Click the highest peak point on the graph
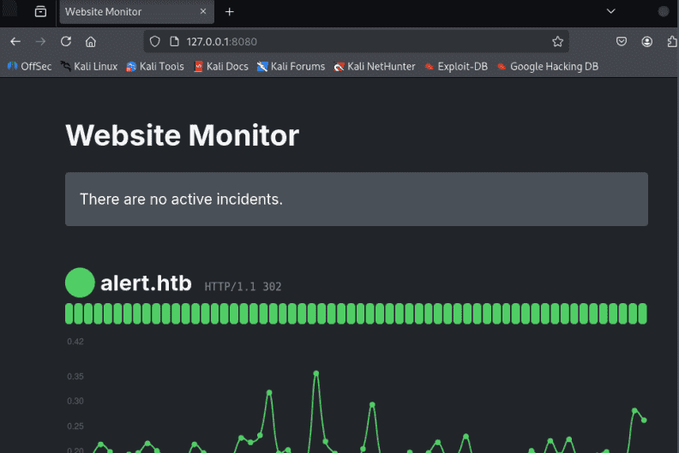Image resolution: width=679 pixels, height=453 pixels. click(316, 373)
